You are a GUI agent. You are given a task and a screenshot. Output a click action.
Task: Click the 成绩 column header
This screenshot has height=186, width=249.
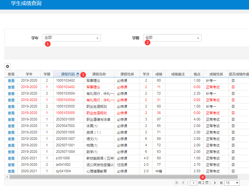tap(159, 74)
